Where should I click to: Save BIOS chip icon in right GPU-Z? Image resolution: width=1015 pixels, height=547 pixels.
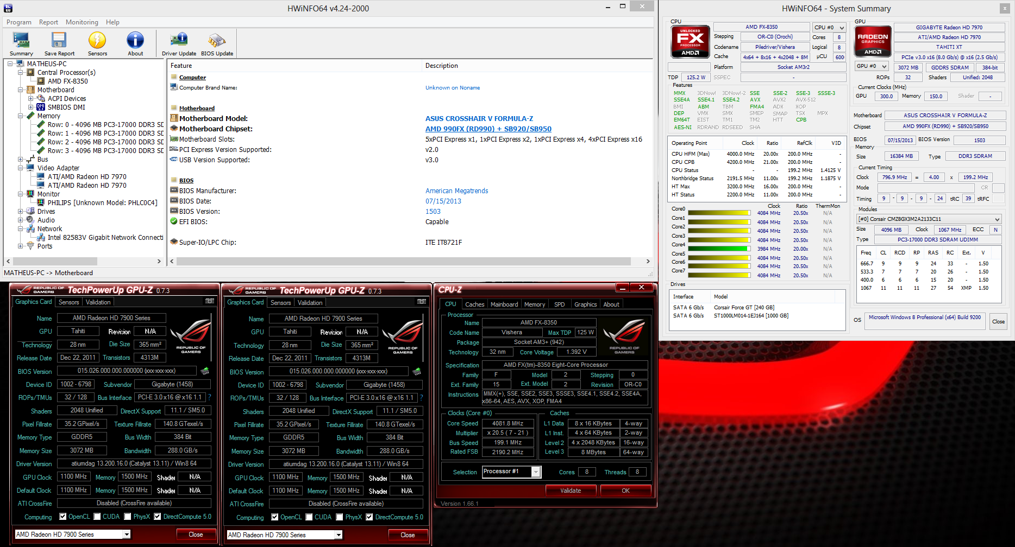coord(417,372)
